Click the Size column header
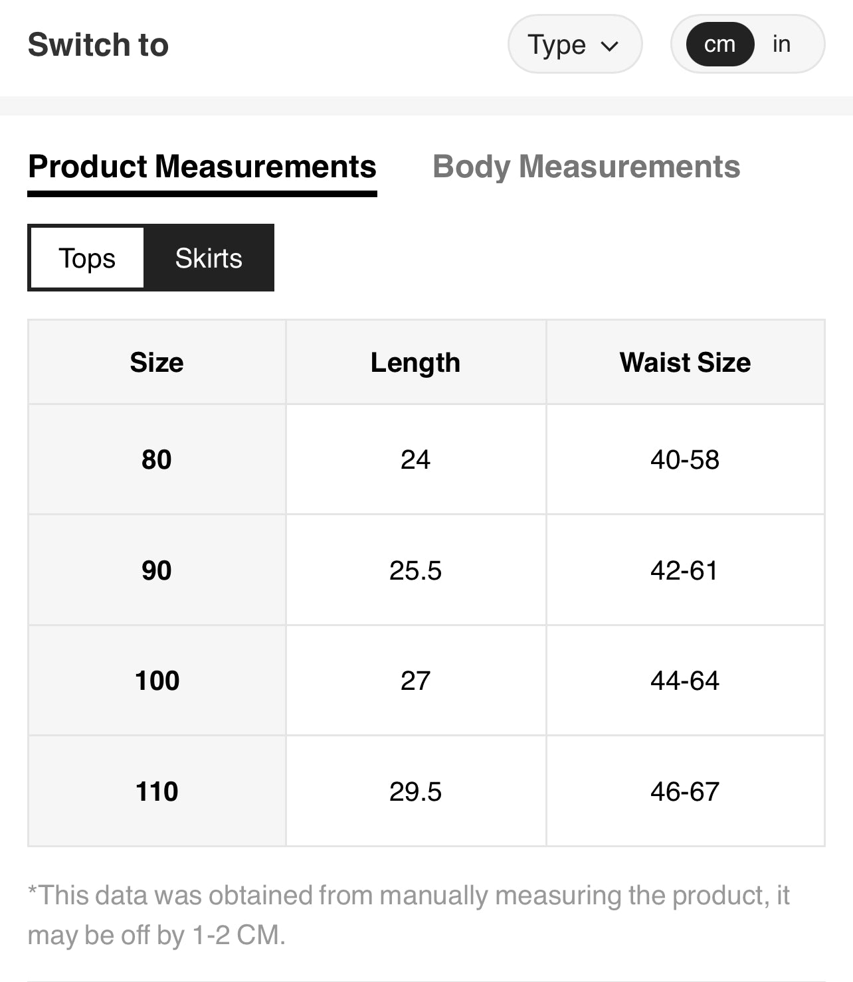This screenshot has width=853, height=982. (157, 363)
